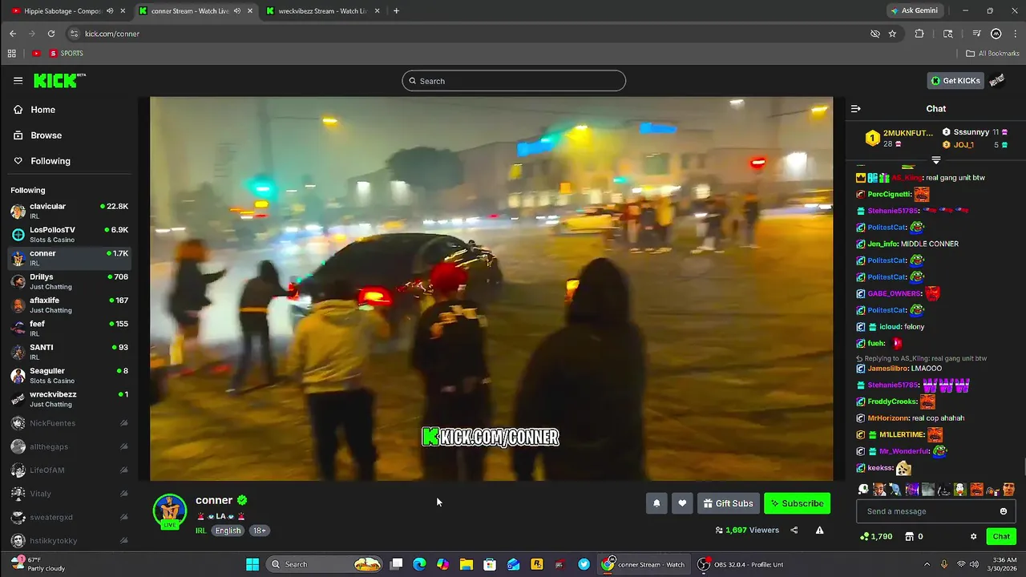This screenshot has height=577, width=1026.
Task: Follow conner with heart button
Action: tap(682, 503)
